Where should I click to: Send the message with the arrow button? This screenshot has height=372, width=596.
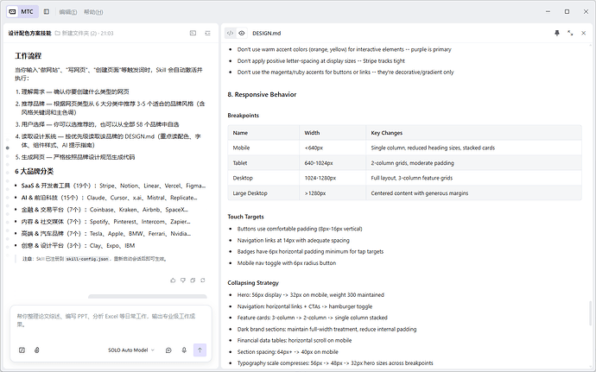point(200,350)
